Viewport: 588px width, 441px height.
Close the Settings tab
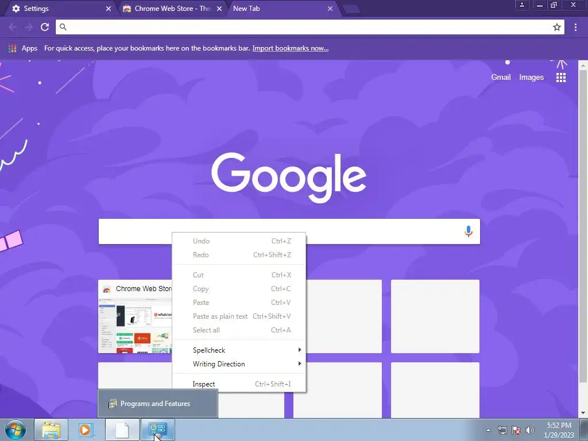(x=109, y=9)
